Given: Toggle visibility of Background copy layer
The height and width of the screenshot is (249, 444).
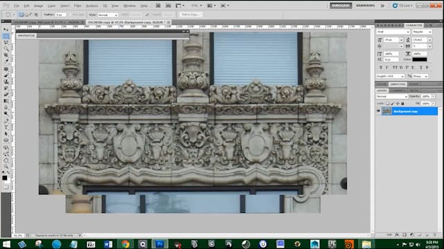Looking at the screenshot, I should tap(379, 111).
